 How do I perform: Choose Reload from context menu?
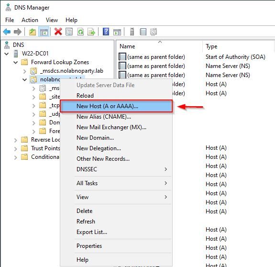116,96
